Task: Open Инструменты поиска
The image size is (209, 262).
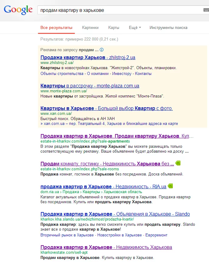Action: (169, 27)
